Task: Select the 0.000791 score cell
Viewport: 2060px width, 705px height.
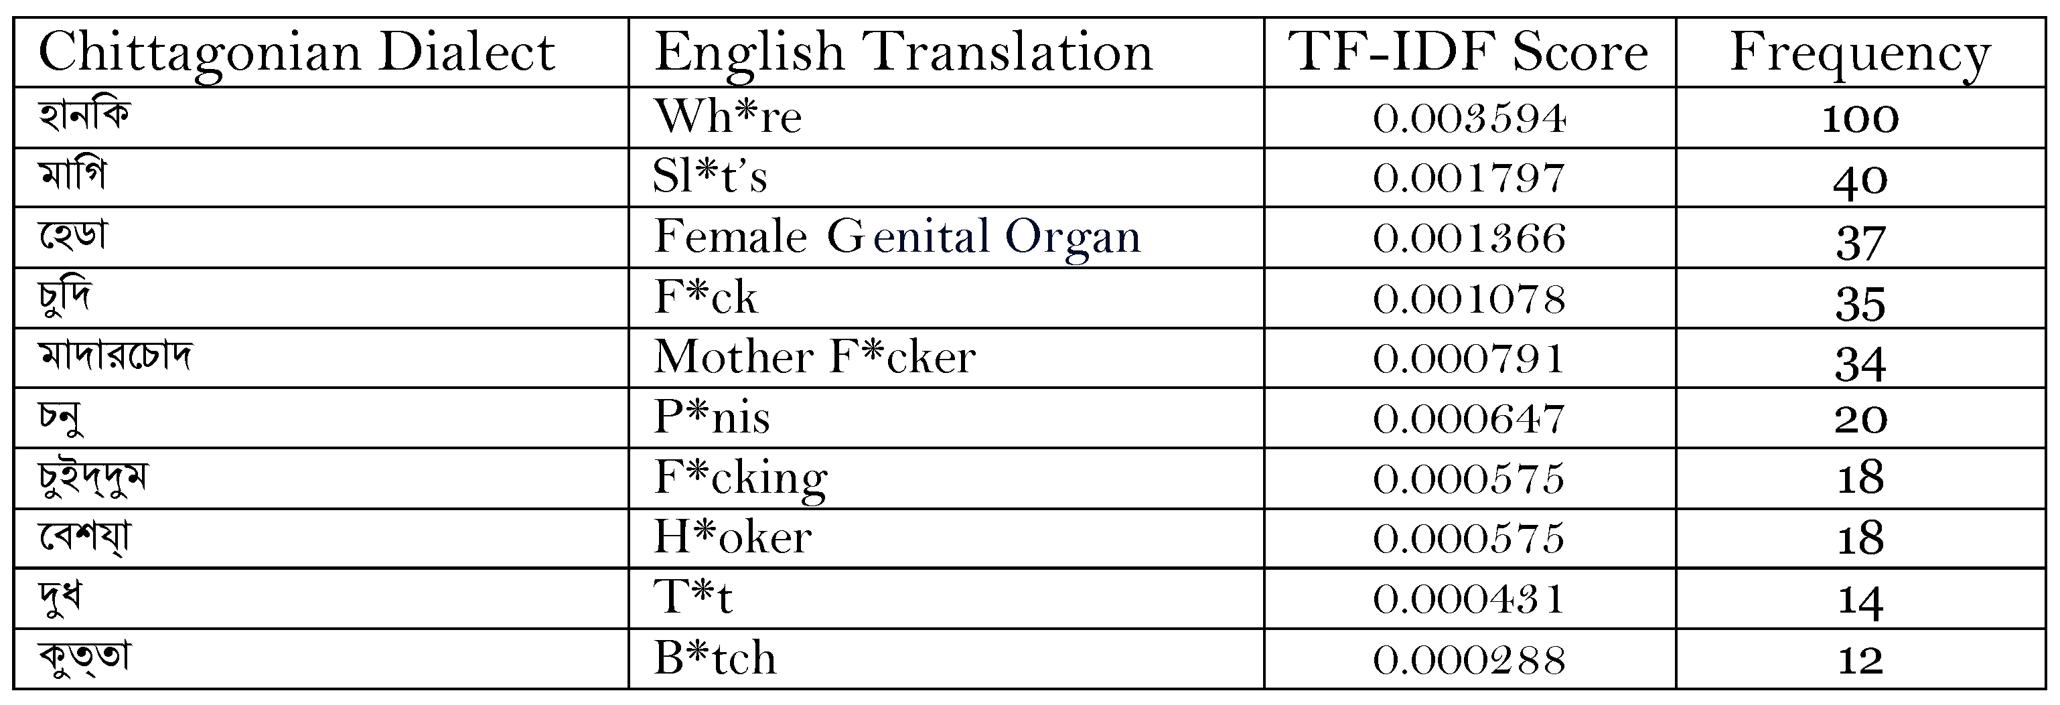Action: 1470,358
